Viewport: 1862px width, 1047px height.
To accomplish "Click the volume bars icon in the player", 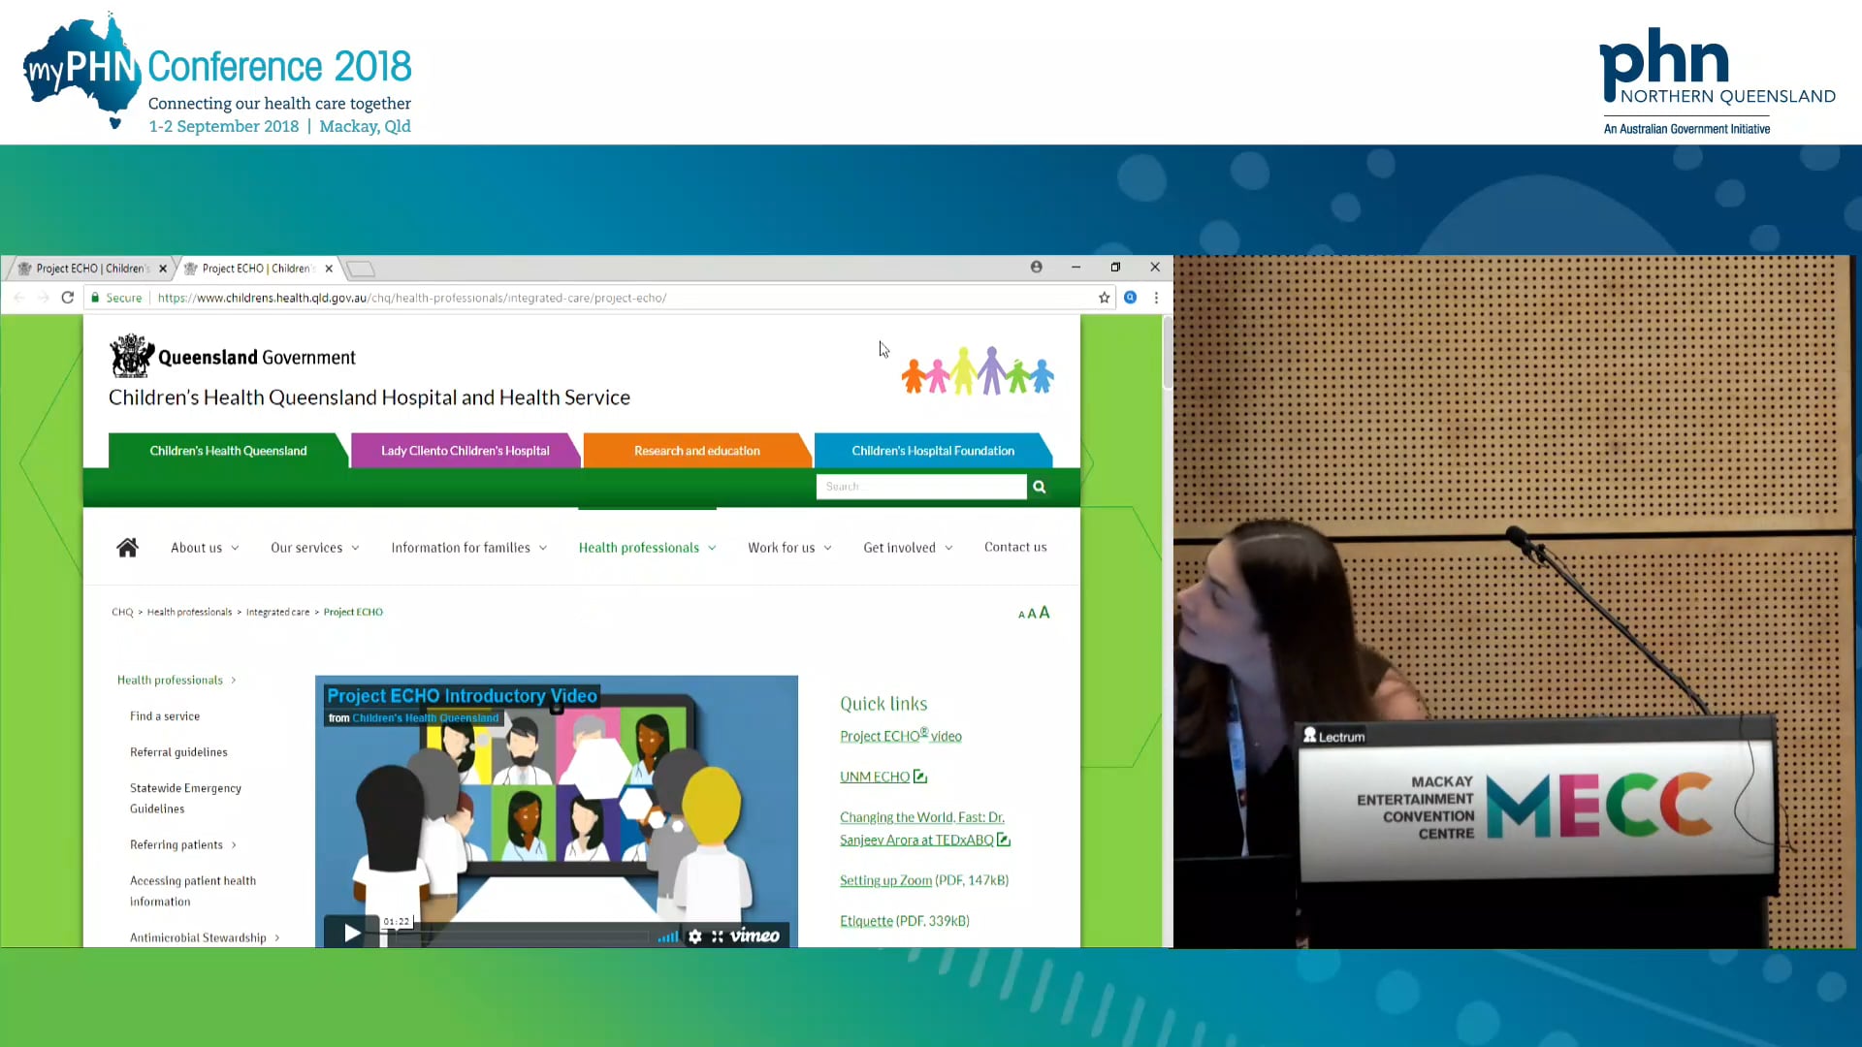I will 667,936.
